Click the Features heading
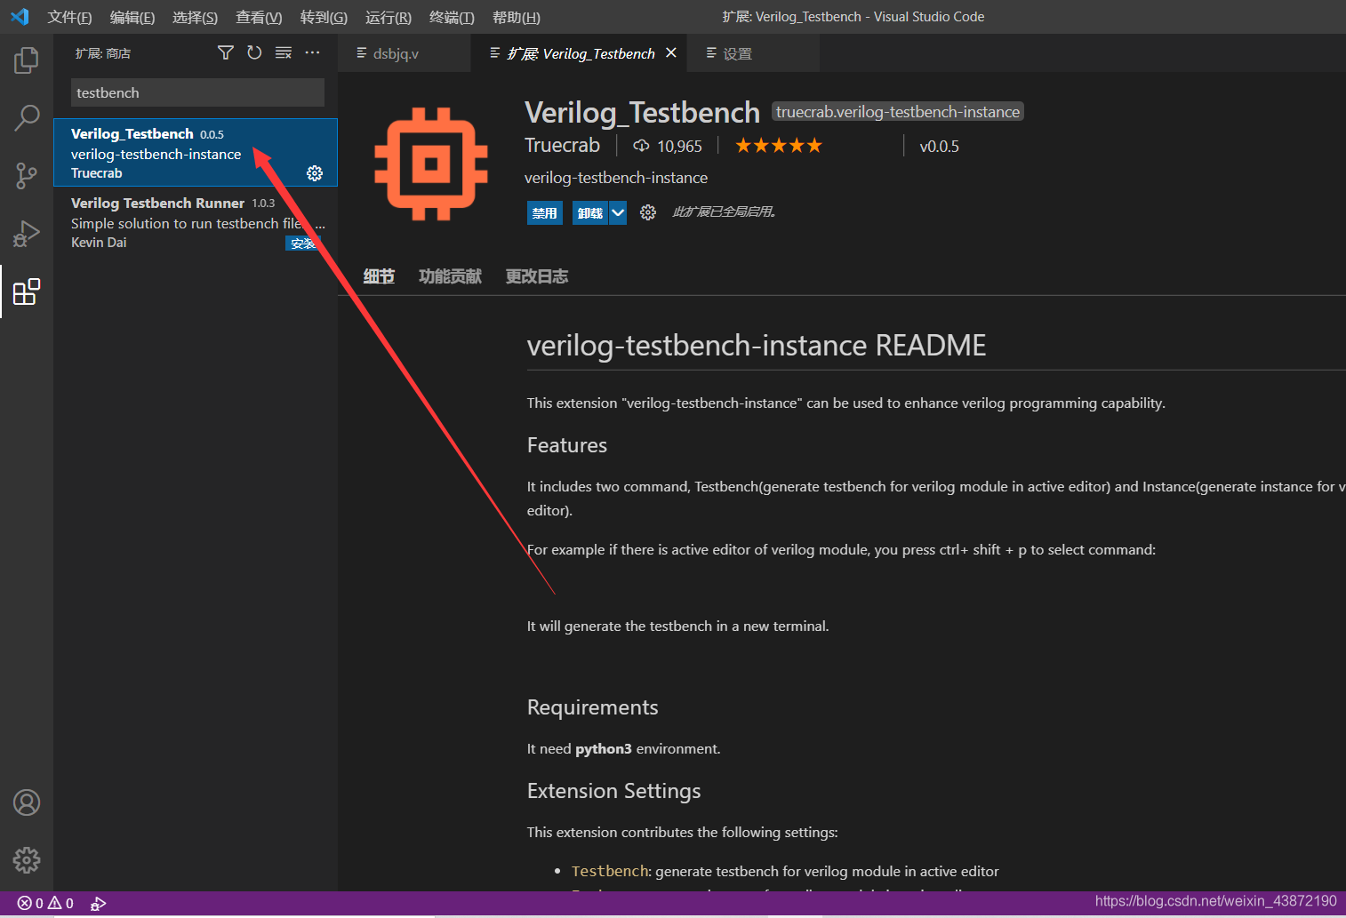Viewport: 1346px width, 918px height. 567,445
